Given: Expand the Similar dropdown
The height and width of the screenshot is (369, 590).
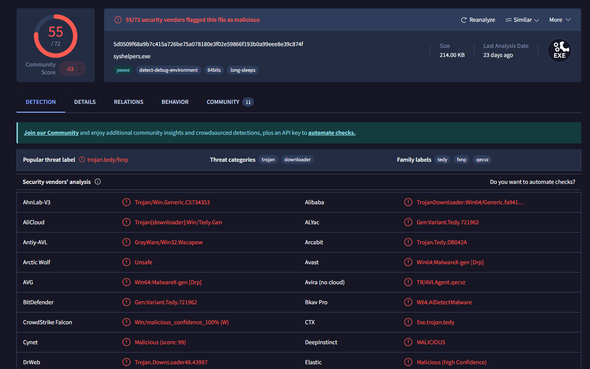Looking at the screenshot, I should pyautogui.click(x=522, y=20).
